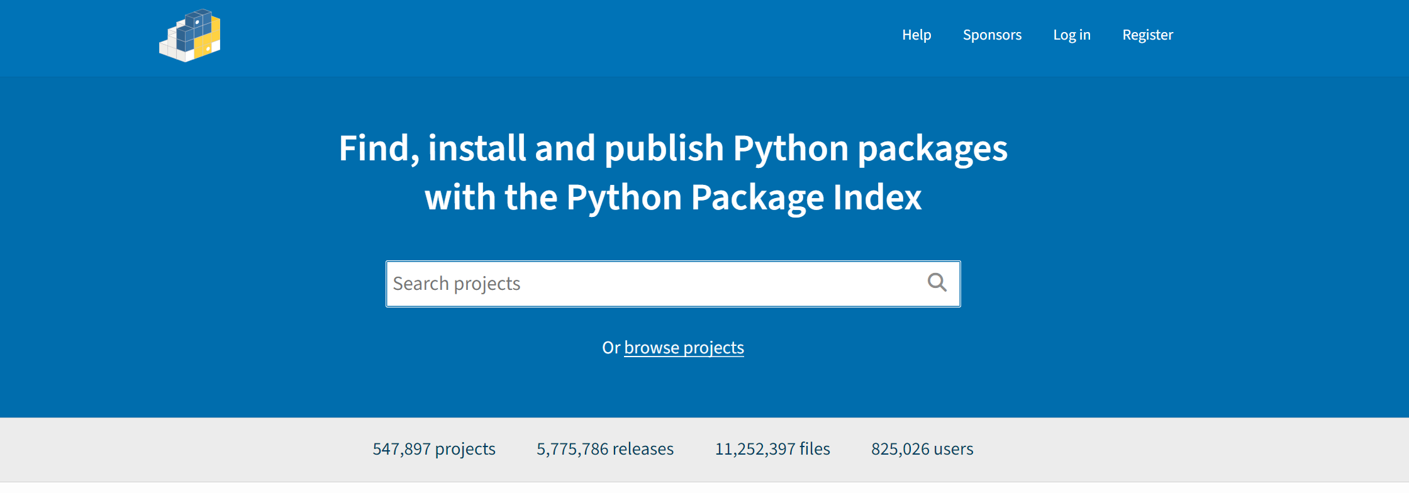1409x493 pixels.
Task: Click the Find, install and publish heading
Action: tap(673, 173)
